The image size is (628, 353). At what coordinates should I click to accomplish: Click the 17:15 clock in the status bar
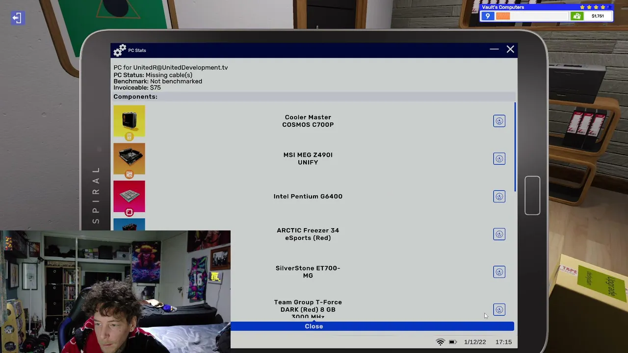[503, 342]
